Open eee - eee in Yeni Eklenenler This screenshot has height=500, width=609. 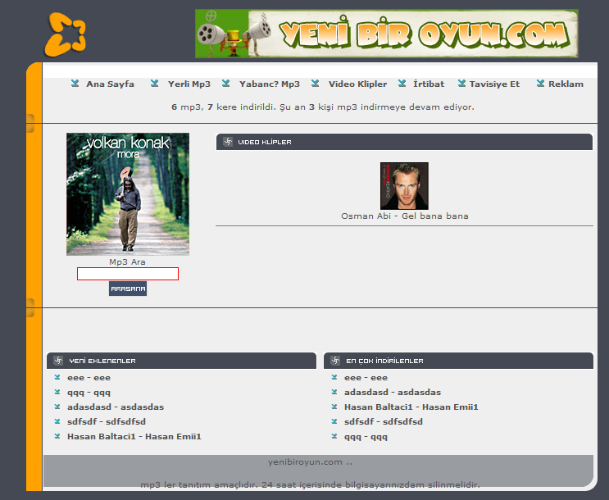pyautogui.click(x=89, y=378)
